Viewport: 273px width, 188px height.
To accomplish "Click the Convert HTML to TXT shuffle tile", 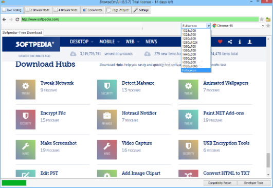I will click(188, 174).
